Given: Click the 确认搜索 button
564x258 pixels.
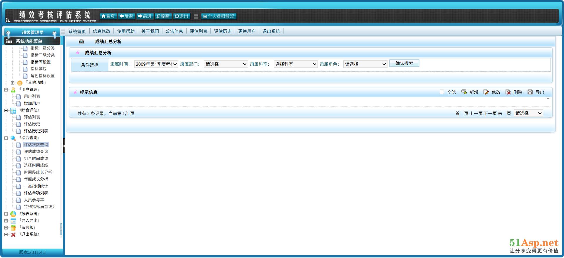Looking at the screenshot, I should click(x=404, y=63).
